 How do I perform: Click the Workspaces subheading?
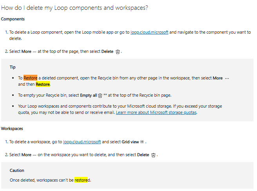12,129
